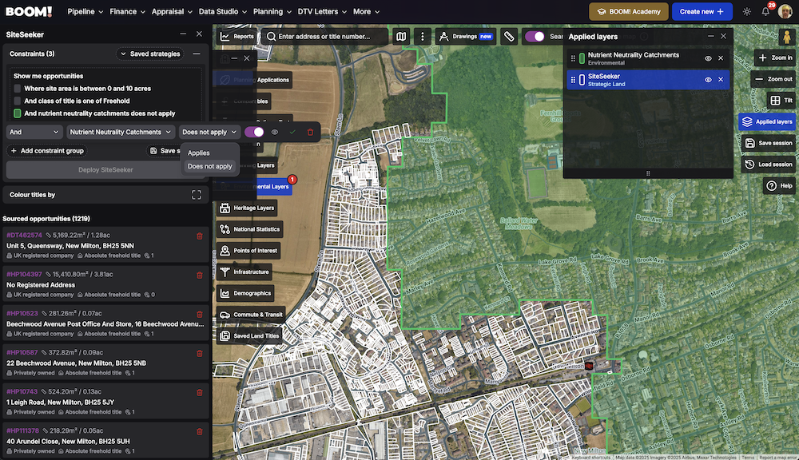Open the Reports chart icon button
Screen dimensions: 799x460
click(x=237, y=37)
